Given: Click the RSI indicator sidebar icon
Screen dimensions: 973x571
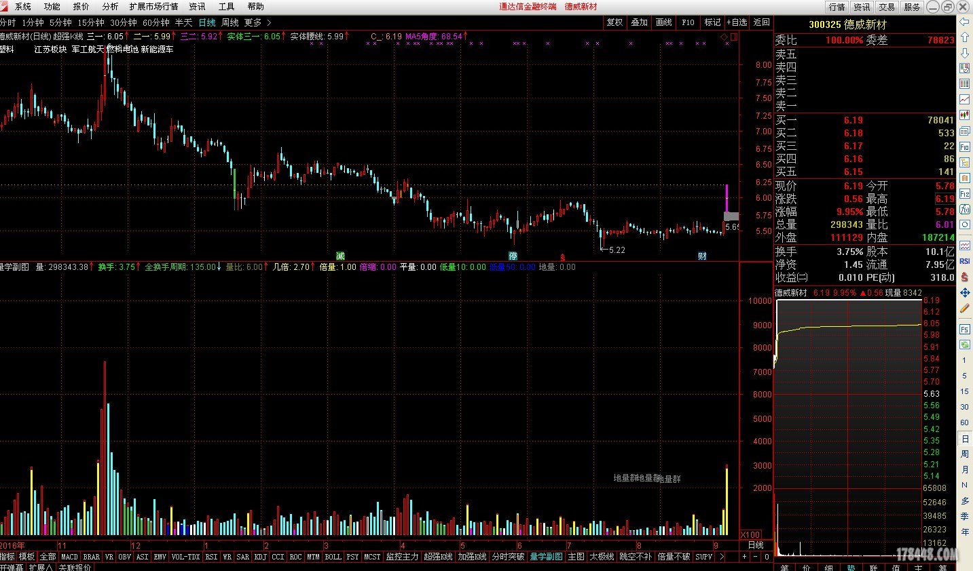Looking at the screenshot, I should tap(965, 261).
